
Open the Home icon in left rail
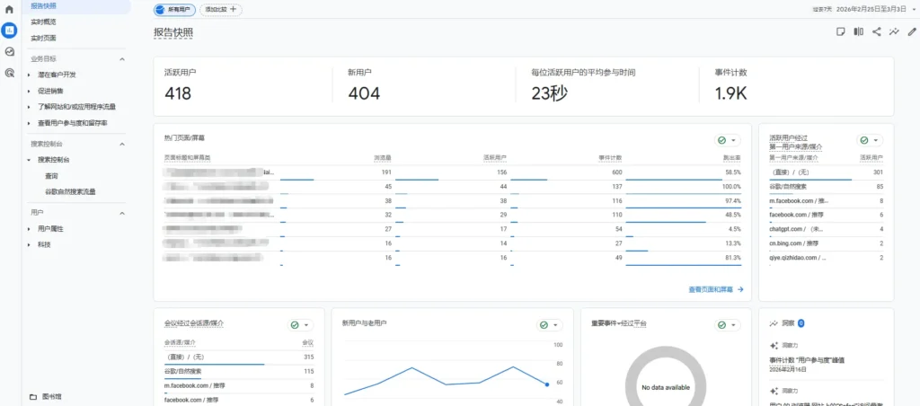pos(9,9)
